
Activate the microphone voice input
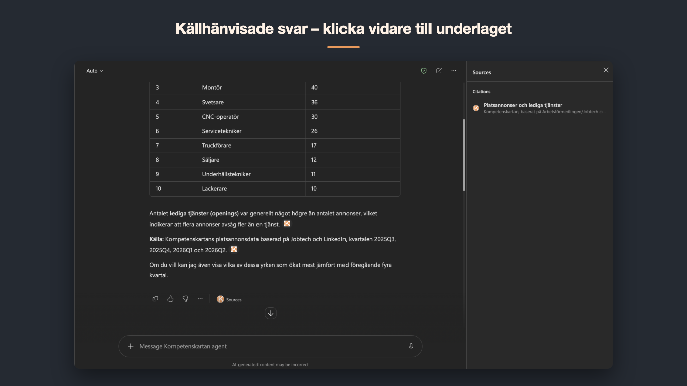(x=411, y=346)
